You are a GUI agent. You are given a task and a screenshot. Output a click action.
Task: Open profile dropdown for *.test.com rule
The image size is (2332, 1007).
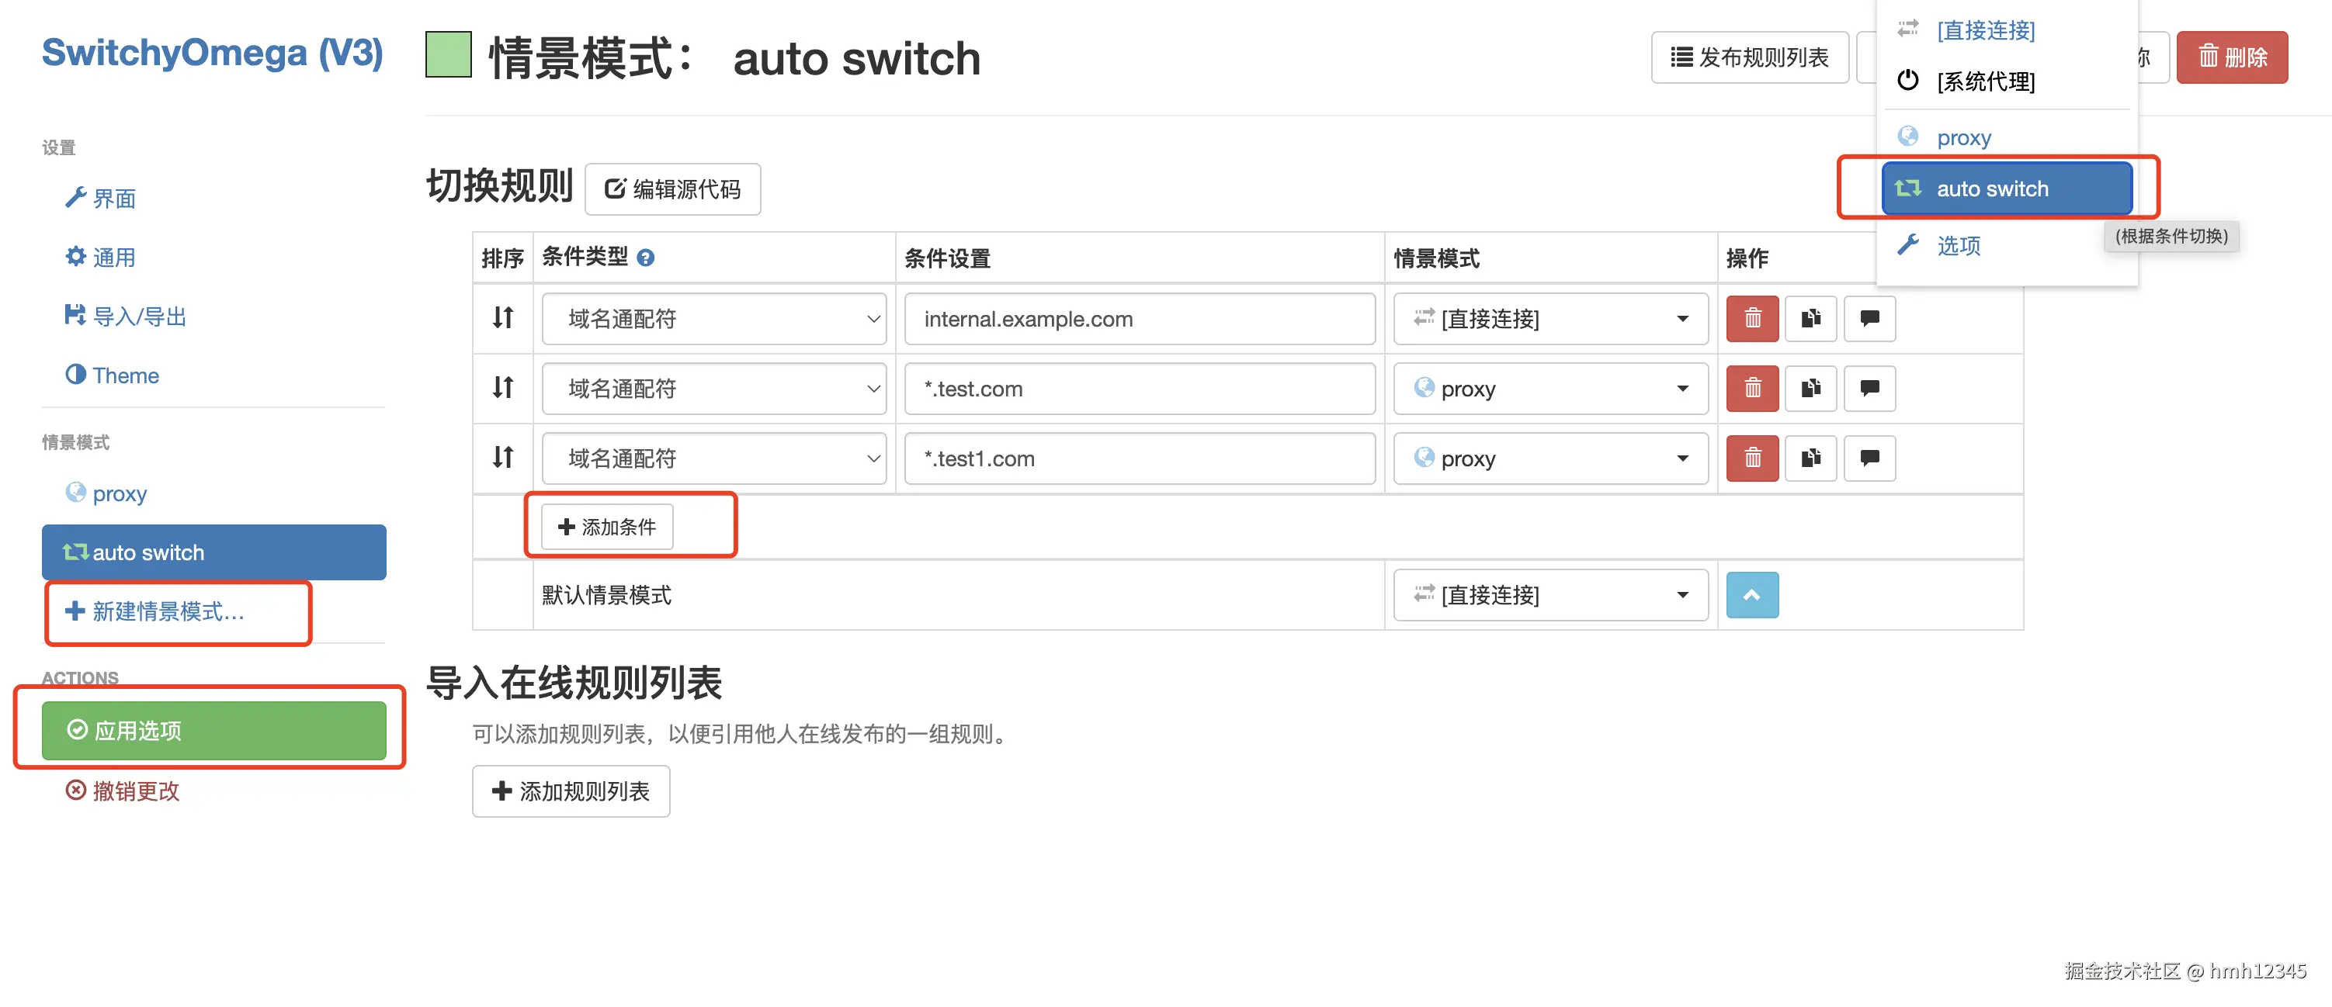tap(1549, 388)
